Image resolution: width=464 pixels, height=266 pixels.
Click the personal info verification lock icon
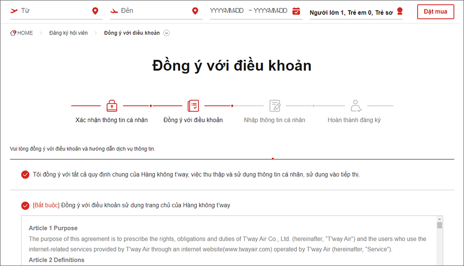(112, 106)
